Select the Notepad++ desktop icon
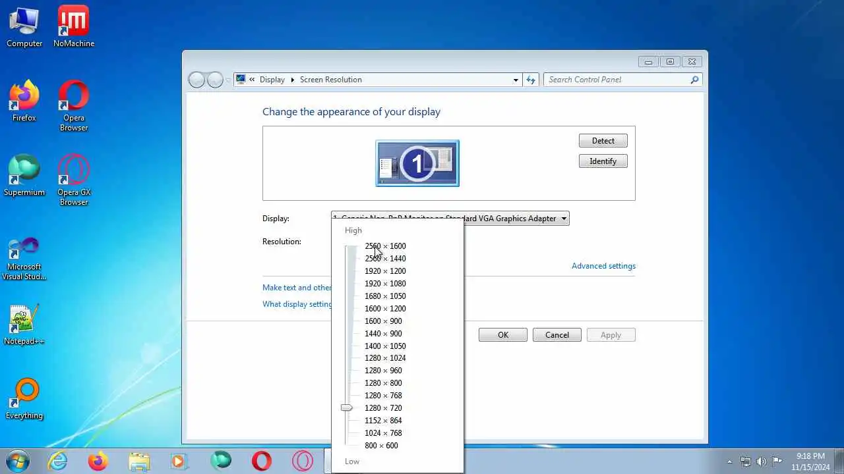The width and height of the screenshot is (844, 474). click(x=24, y=325)
